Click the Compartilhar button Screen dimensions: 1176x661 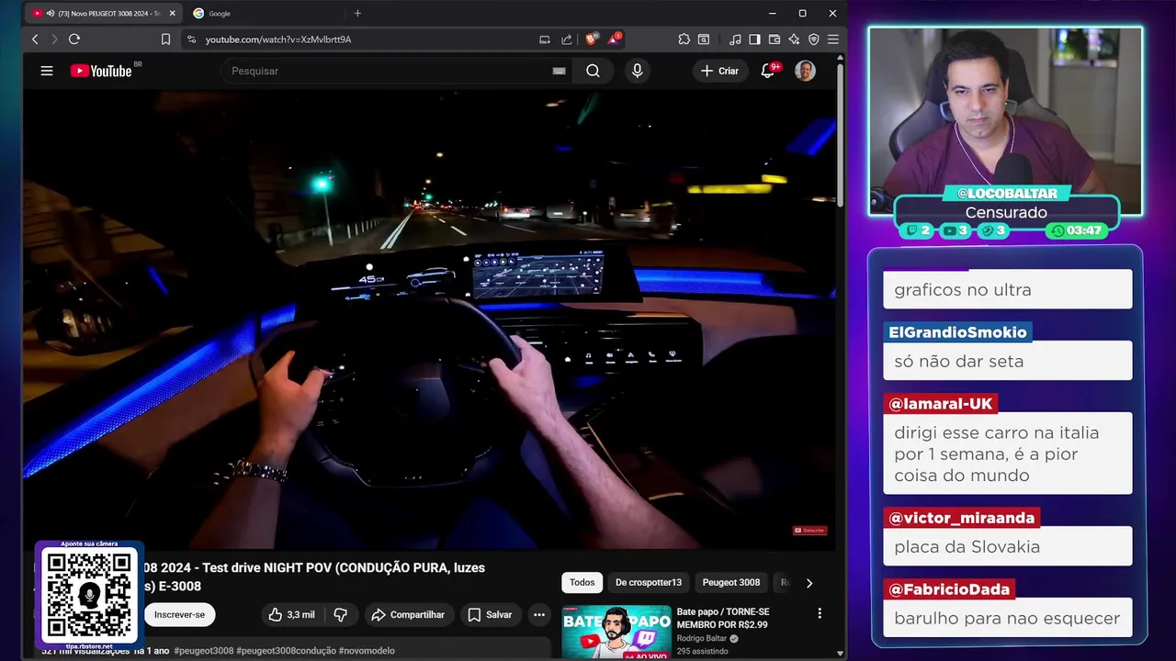point(408,614)
